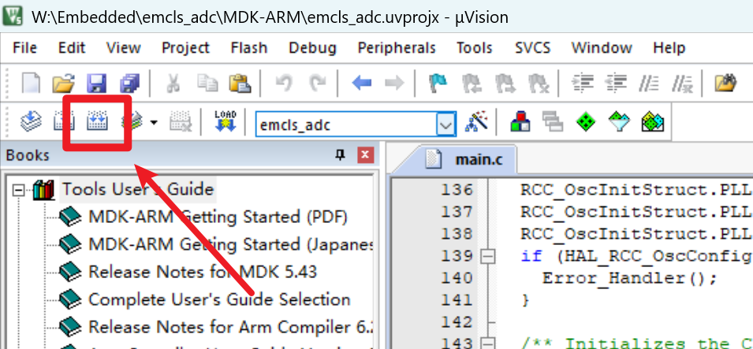The height and width of the screenshot is (349, 753).
Task: Click the Cut scissors icon
Action: point(173,83)
